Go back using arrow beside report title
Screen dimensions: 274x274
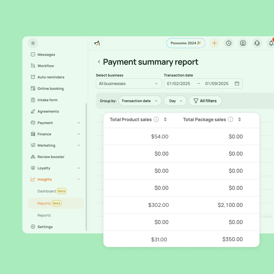tap(99, 62)
